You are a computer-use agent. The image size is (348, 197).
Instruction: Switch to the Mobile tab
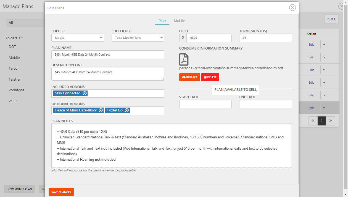[179, 21]
